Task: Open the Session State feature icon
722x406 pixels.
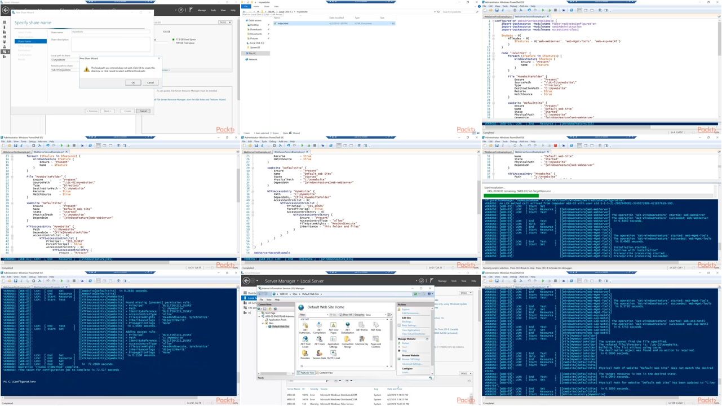Action: point(320,355)
